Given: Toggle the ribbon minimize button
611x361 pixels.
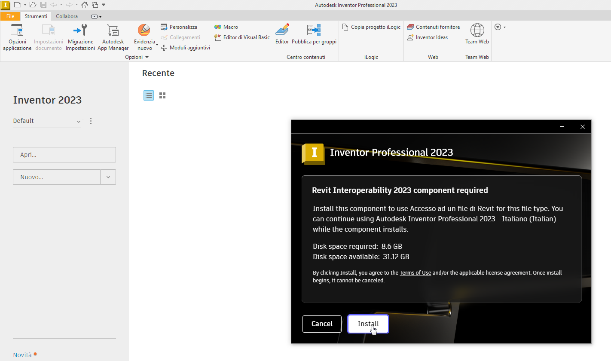Looking at the screenshot, I should click(x=95, y=17).
